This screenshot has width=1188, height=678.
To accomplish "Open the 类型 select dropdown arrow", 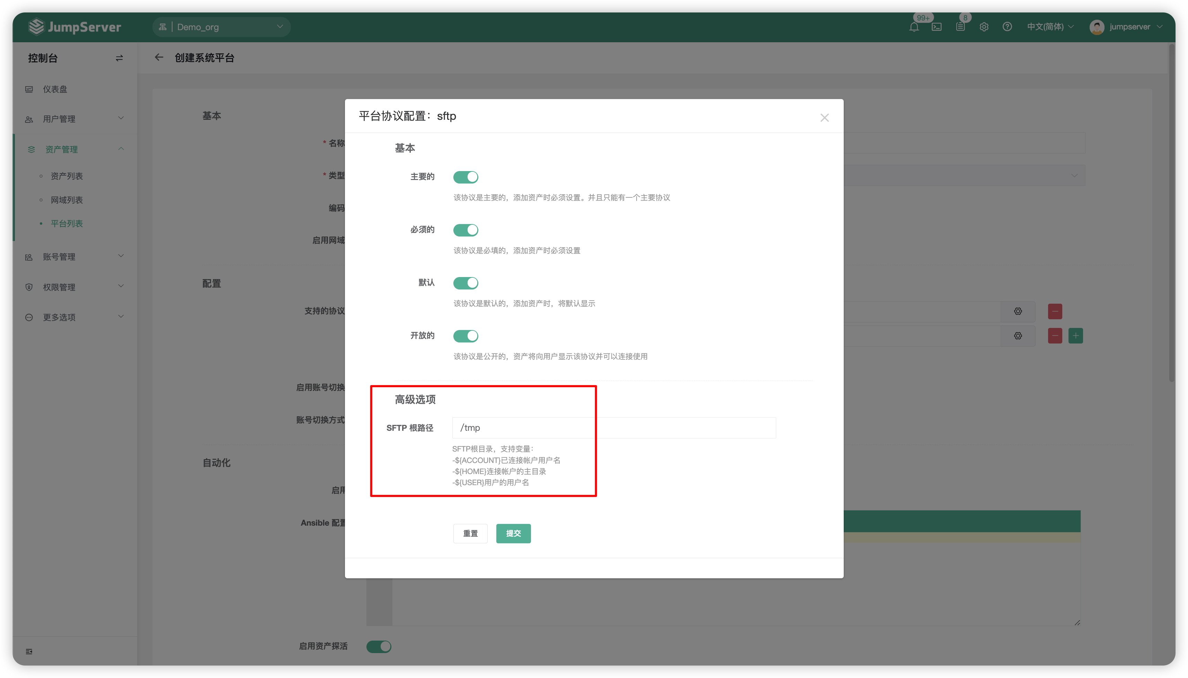I will coord(1074,176).
